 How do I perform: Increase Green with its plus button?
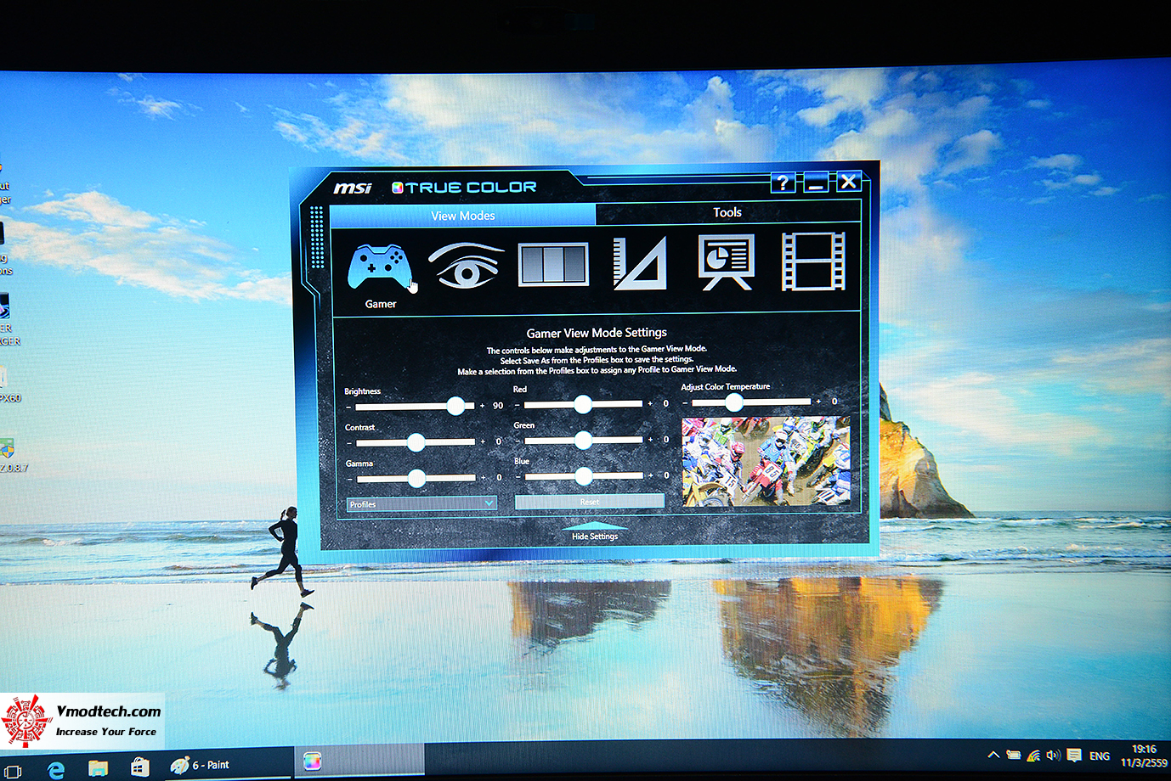651,439
